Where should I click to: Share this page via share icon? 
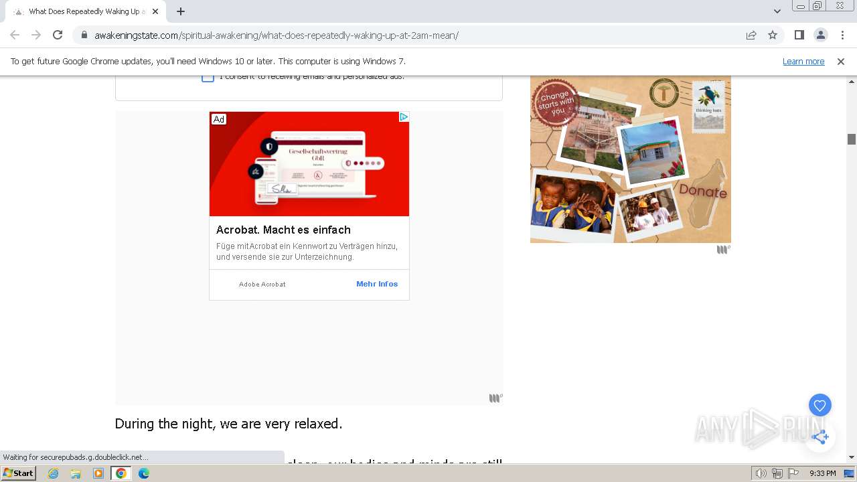(x=751, y=35)
